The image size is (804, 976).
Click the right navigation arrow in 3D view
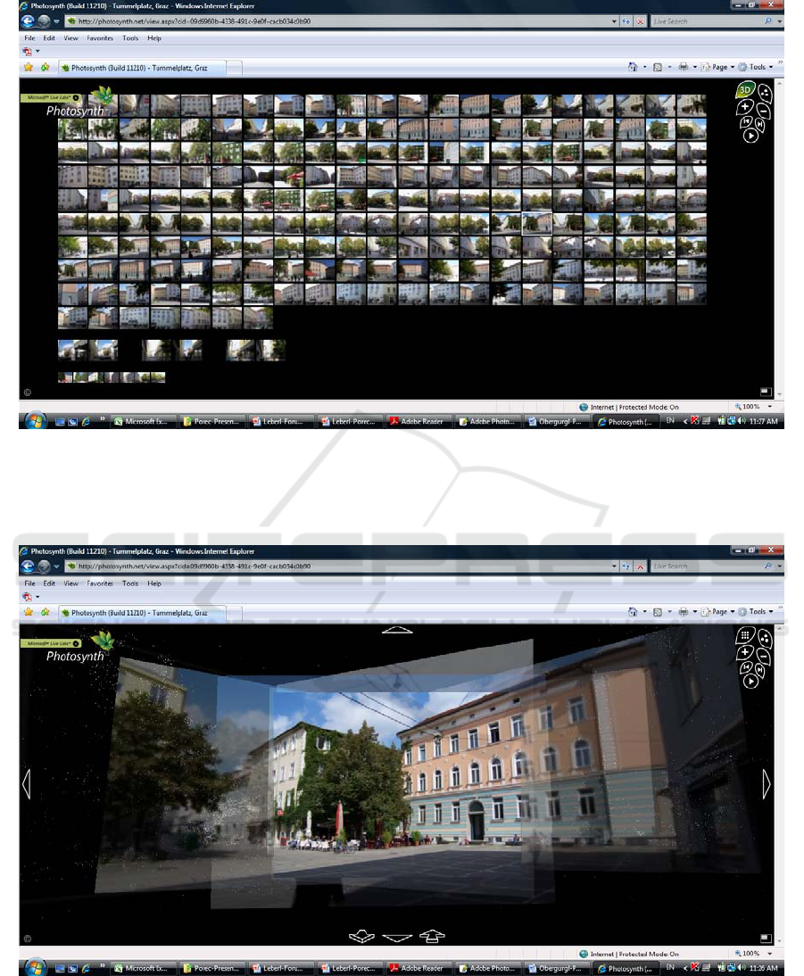(x=767, y=784)
